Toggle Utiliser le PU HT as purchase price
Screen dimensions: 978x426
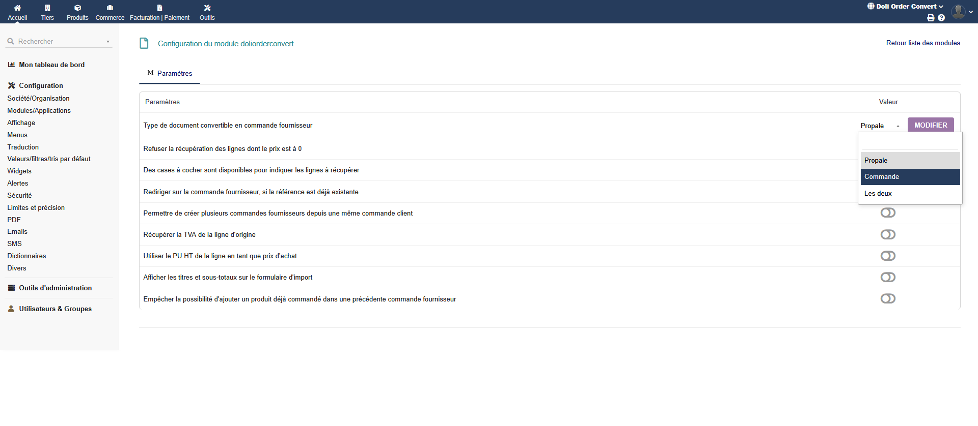click(888, 256)
